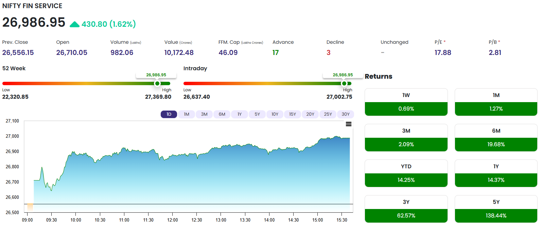
Task: Click the 52 Week section heading
Action: coord(14,68)
